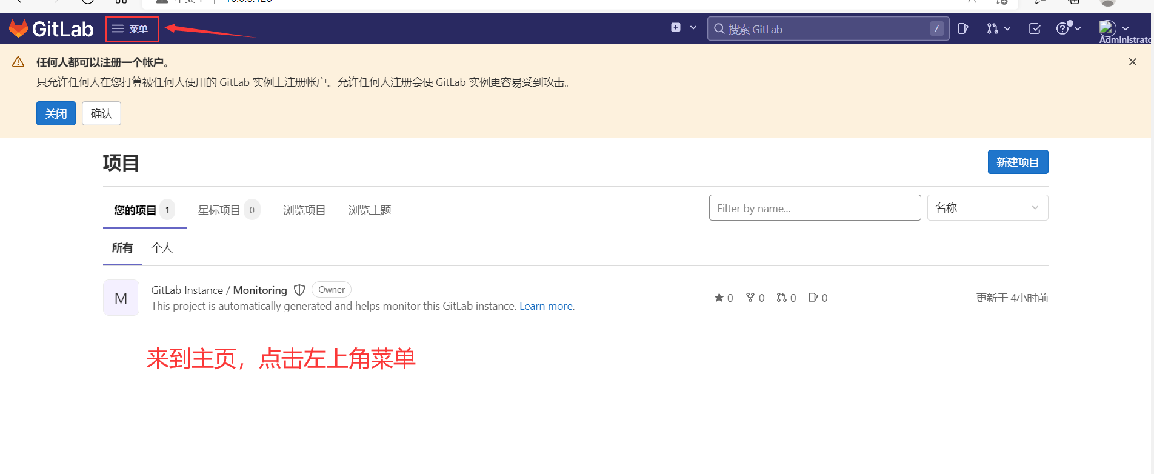This screenshot has width=1154, height=474.
Task: Click the M project avatar
Action: 121,298
